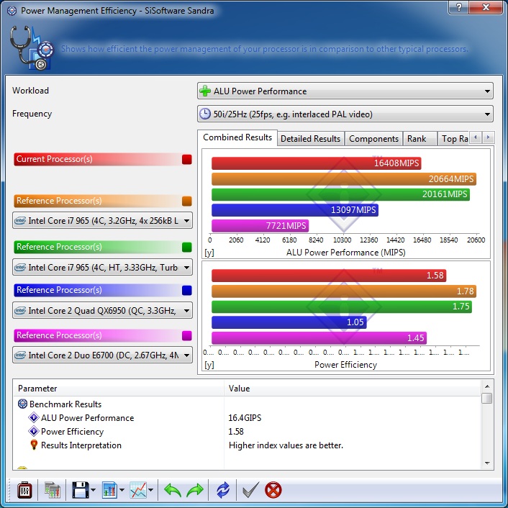This screenshot has width=508, height=508.
Task: Toggle the green Reference Processor color box
Action: pyautogui.click(x=187, y=247)
